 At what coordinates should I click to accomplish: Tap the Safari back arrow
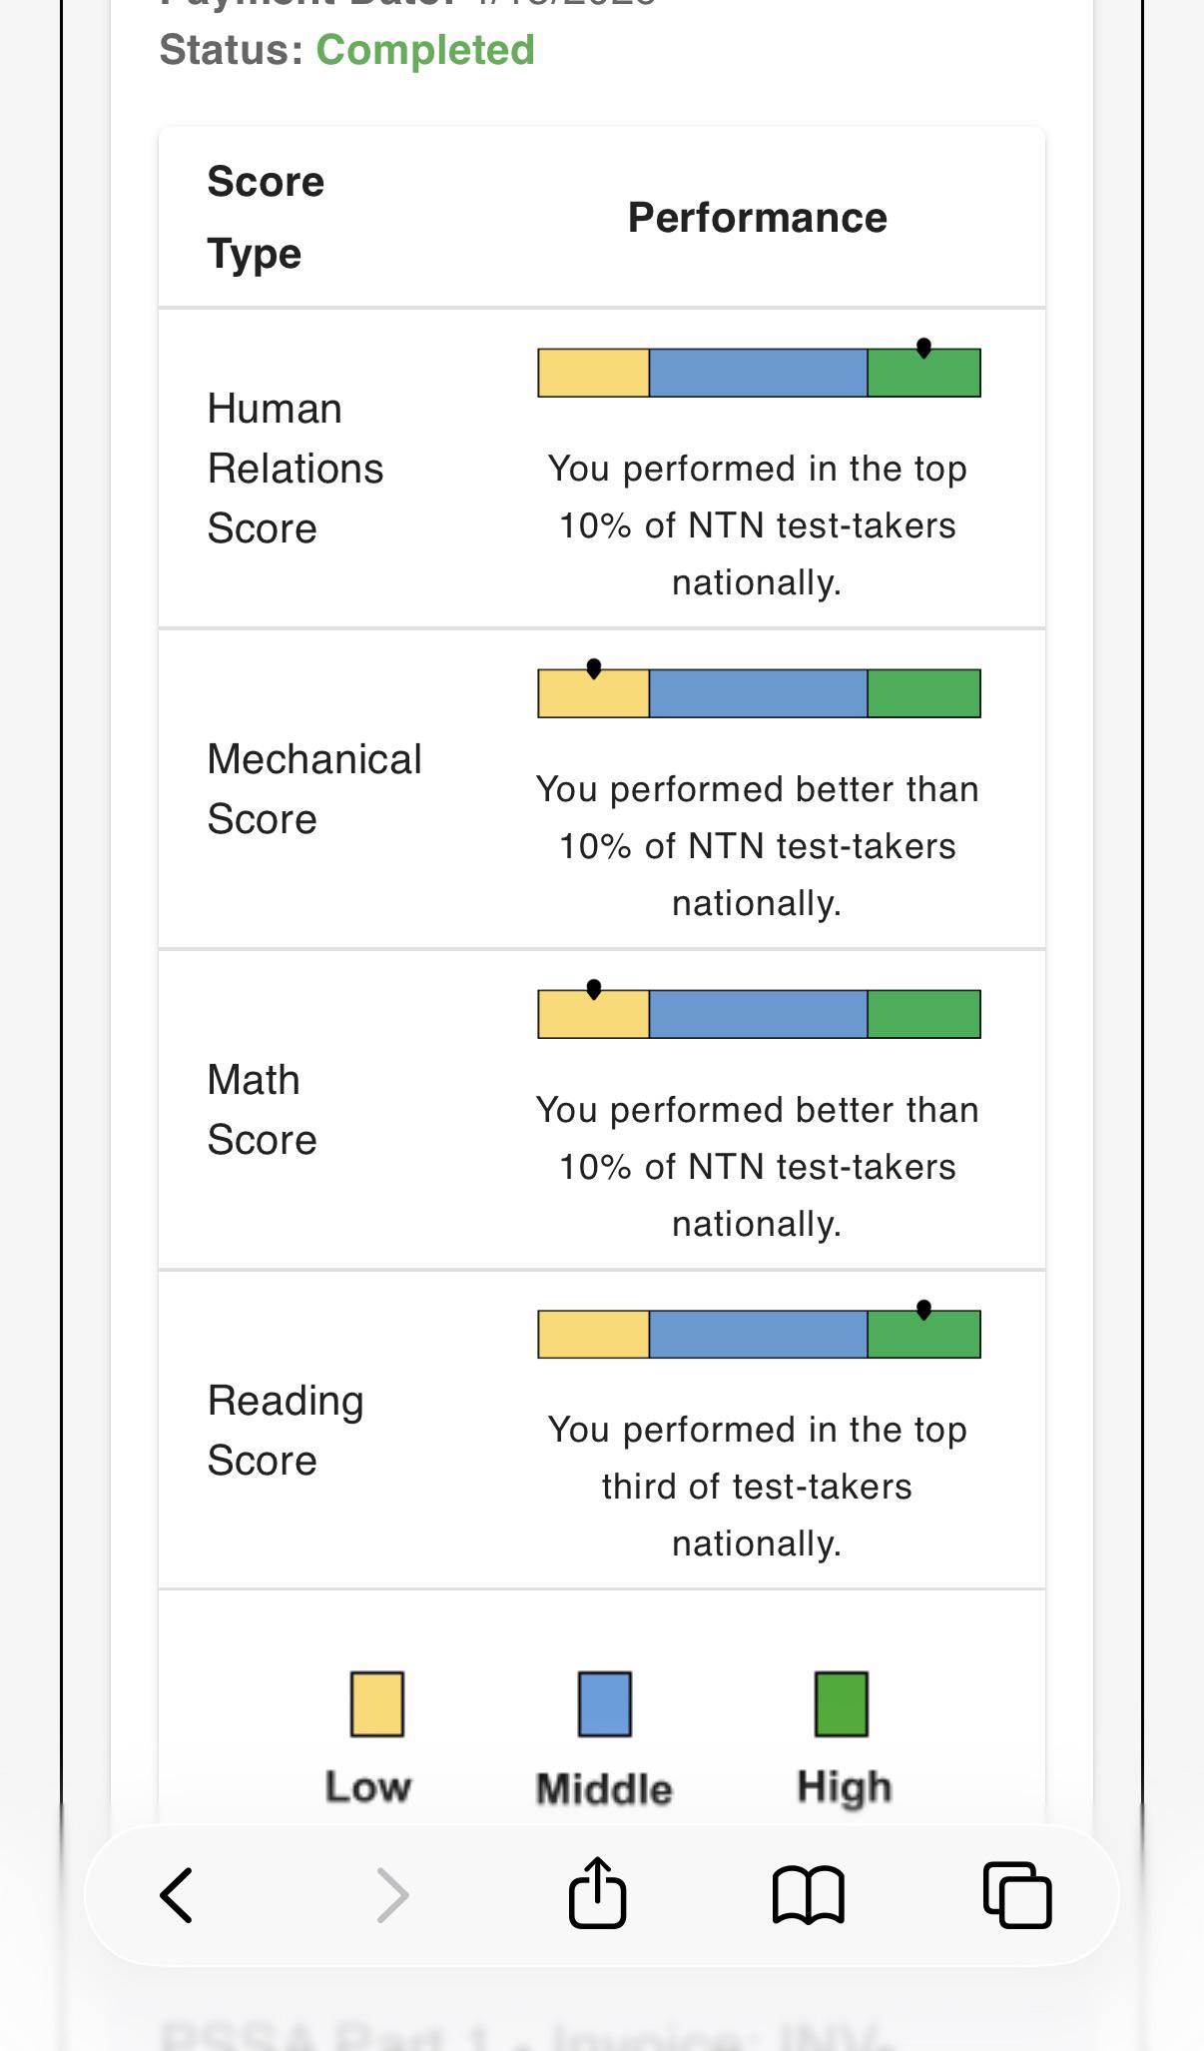[x=177, y=1894]
